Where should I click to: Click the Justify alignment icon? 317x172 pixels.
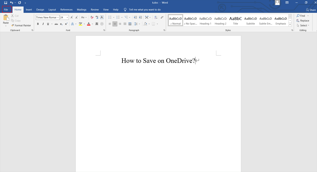[125, 24]
